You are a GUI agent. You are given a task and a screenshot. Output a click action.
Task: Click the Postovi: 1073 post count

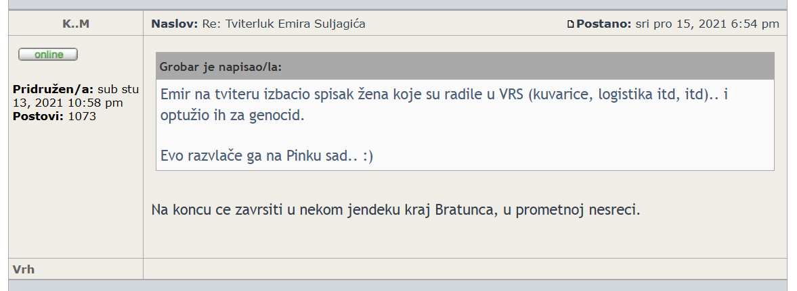(54, 116)
